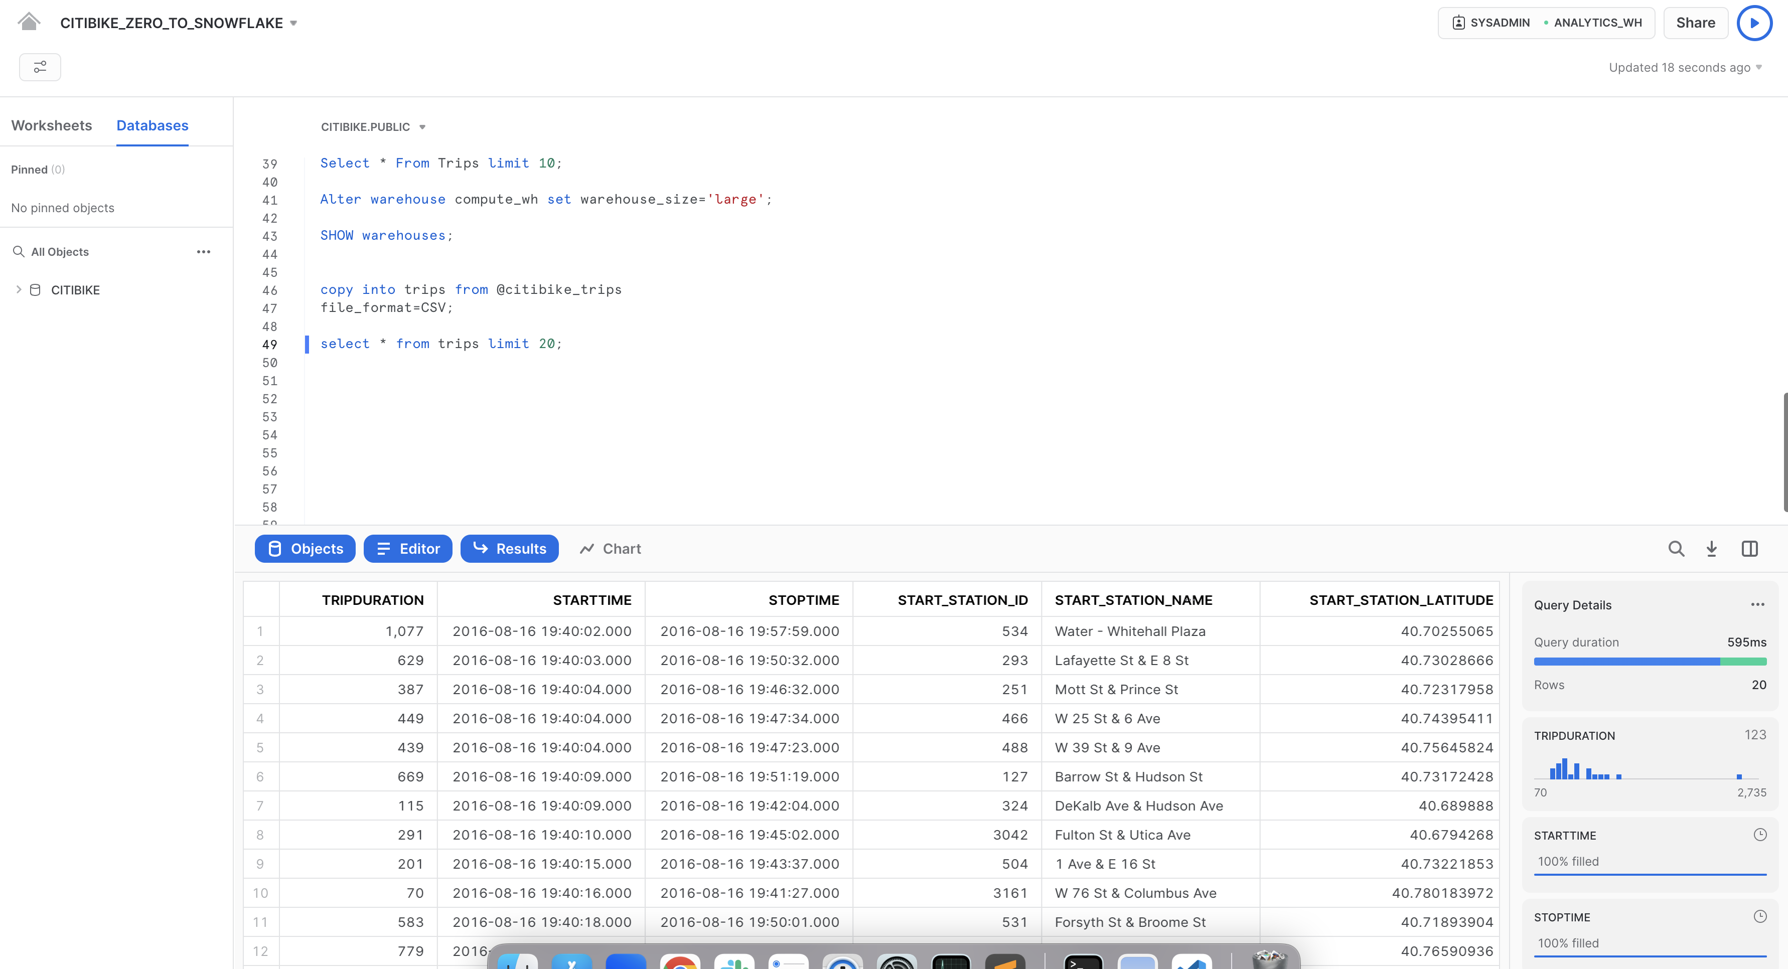Image resolution: width=1788 pixels, height=969 pixels.
Task: Click the download results icon
Action: [1712, 548]
